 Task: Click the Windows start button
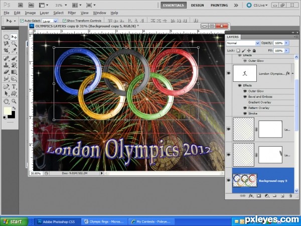[14, 221]
